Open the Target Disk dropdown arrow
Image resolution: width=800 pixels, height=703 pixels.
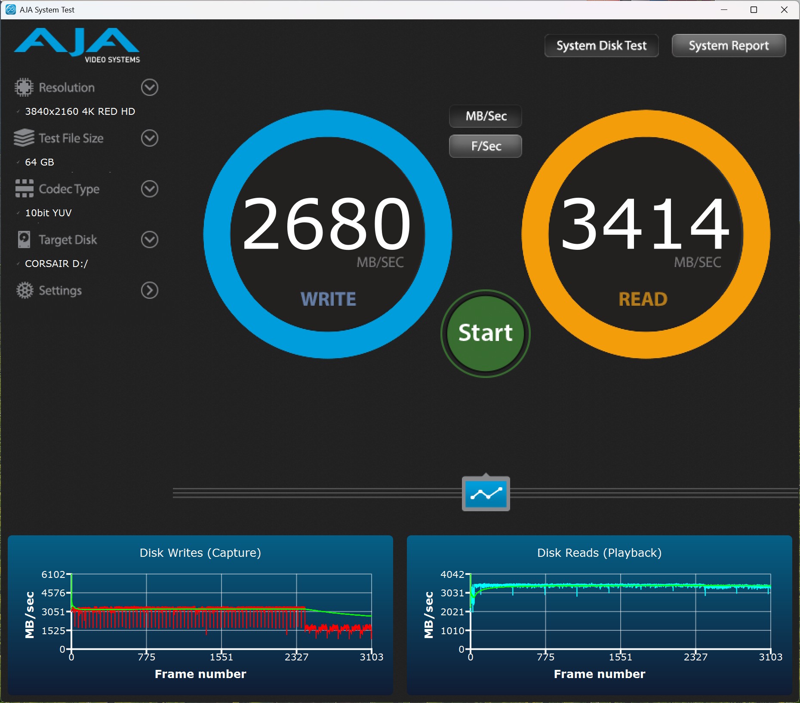coord(149,239)
